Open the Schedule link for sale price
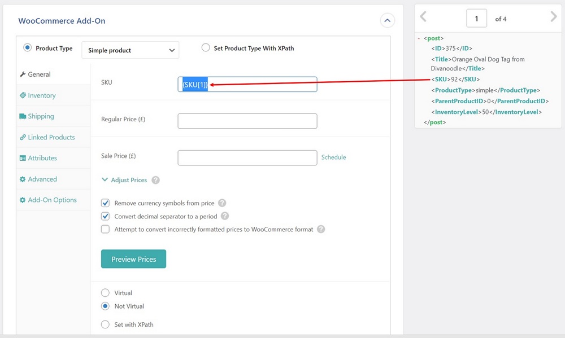The image size is (565, 338). [x=333, y=157]
